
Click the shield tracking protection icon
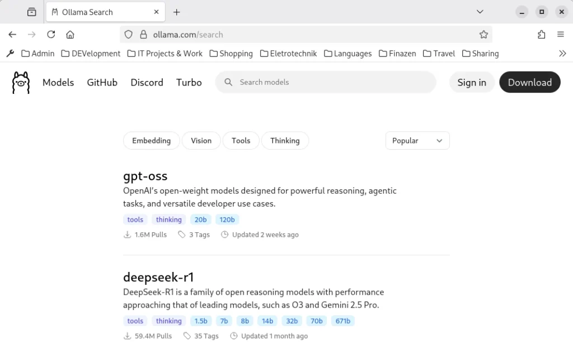[128, 34]
